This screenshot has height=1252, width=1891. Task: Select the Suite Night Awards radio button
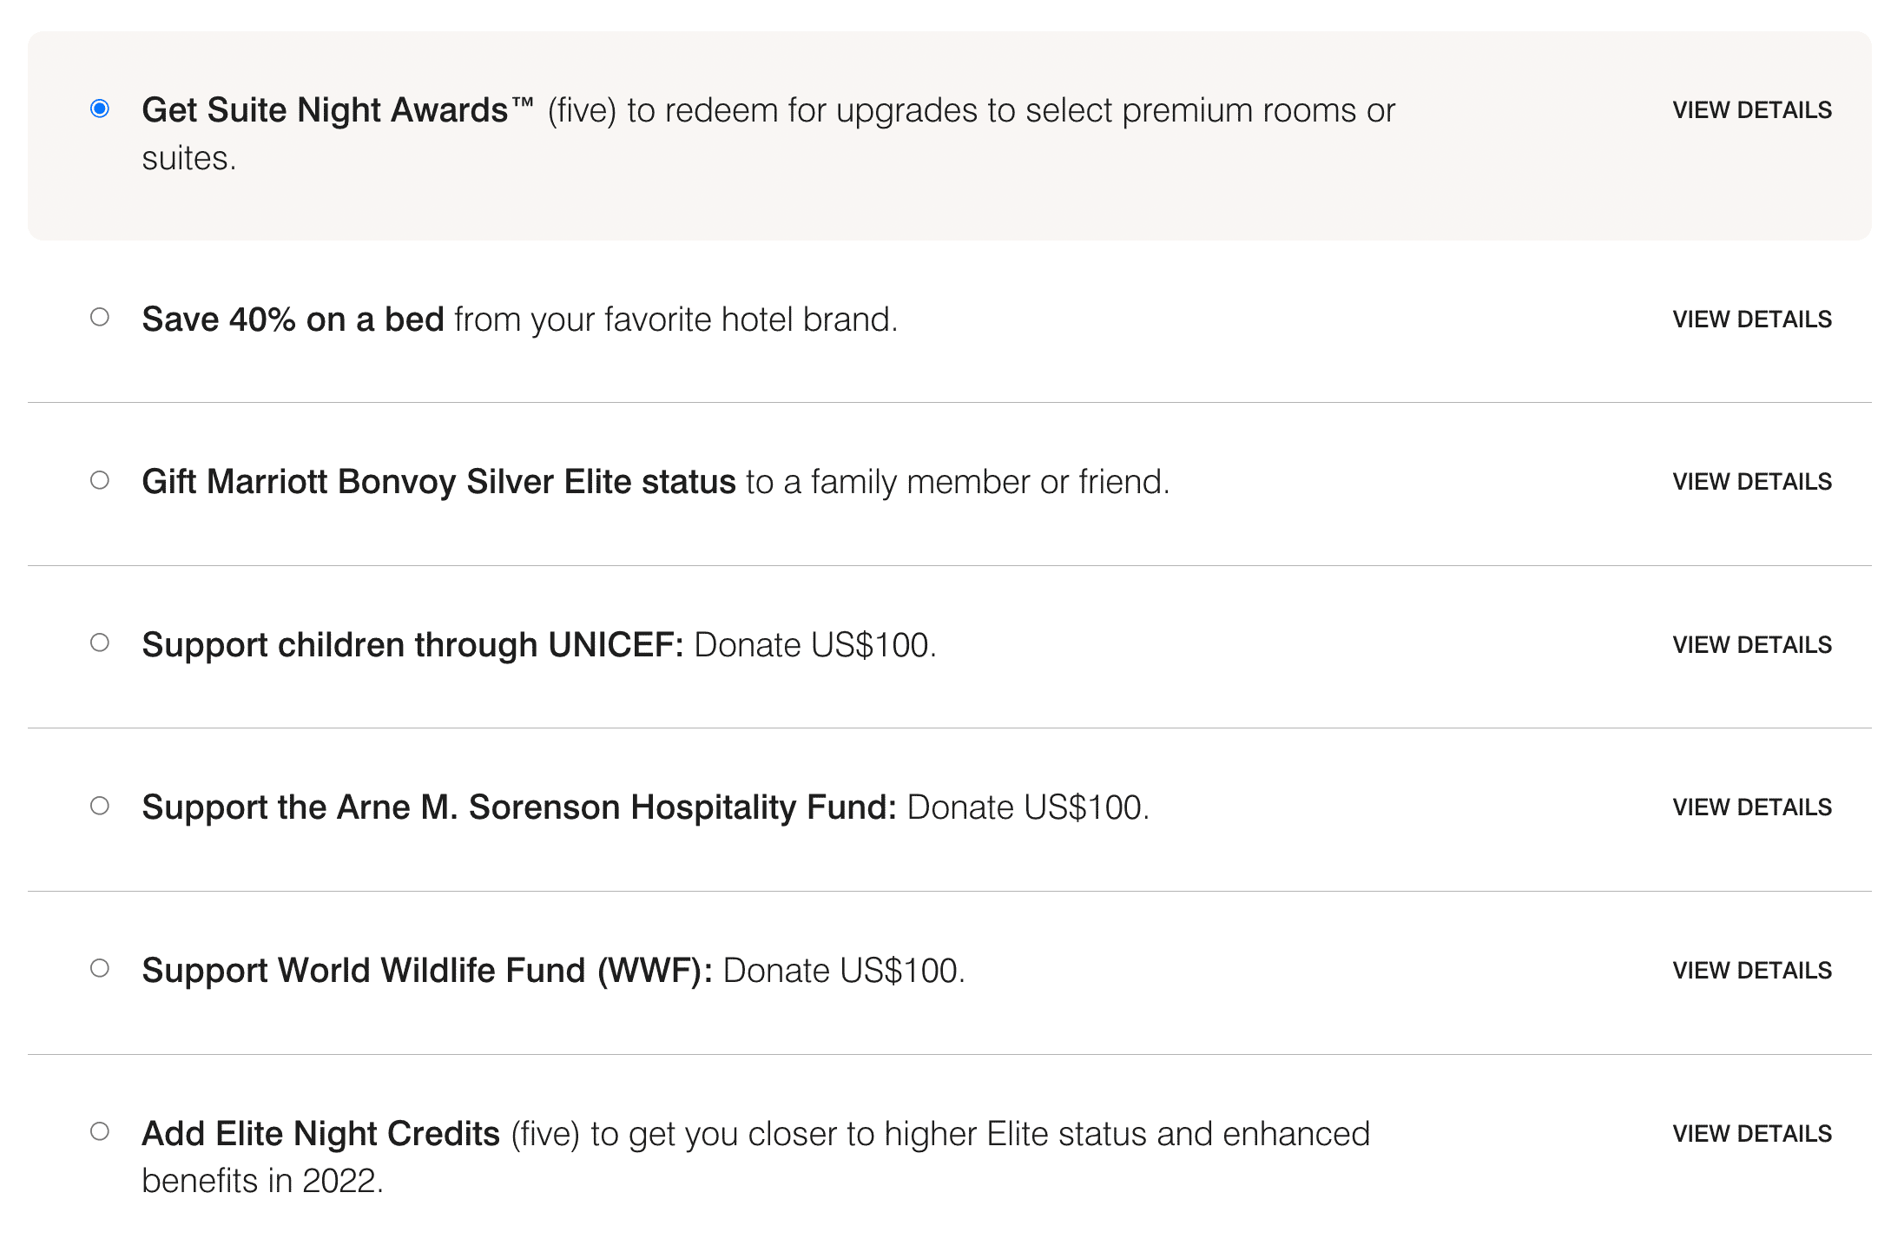pyautogui.click(x=100, y=109)
